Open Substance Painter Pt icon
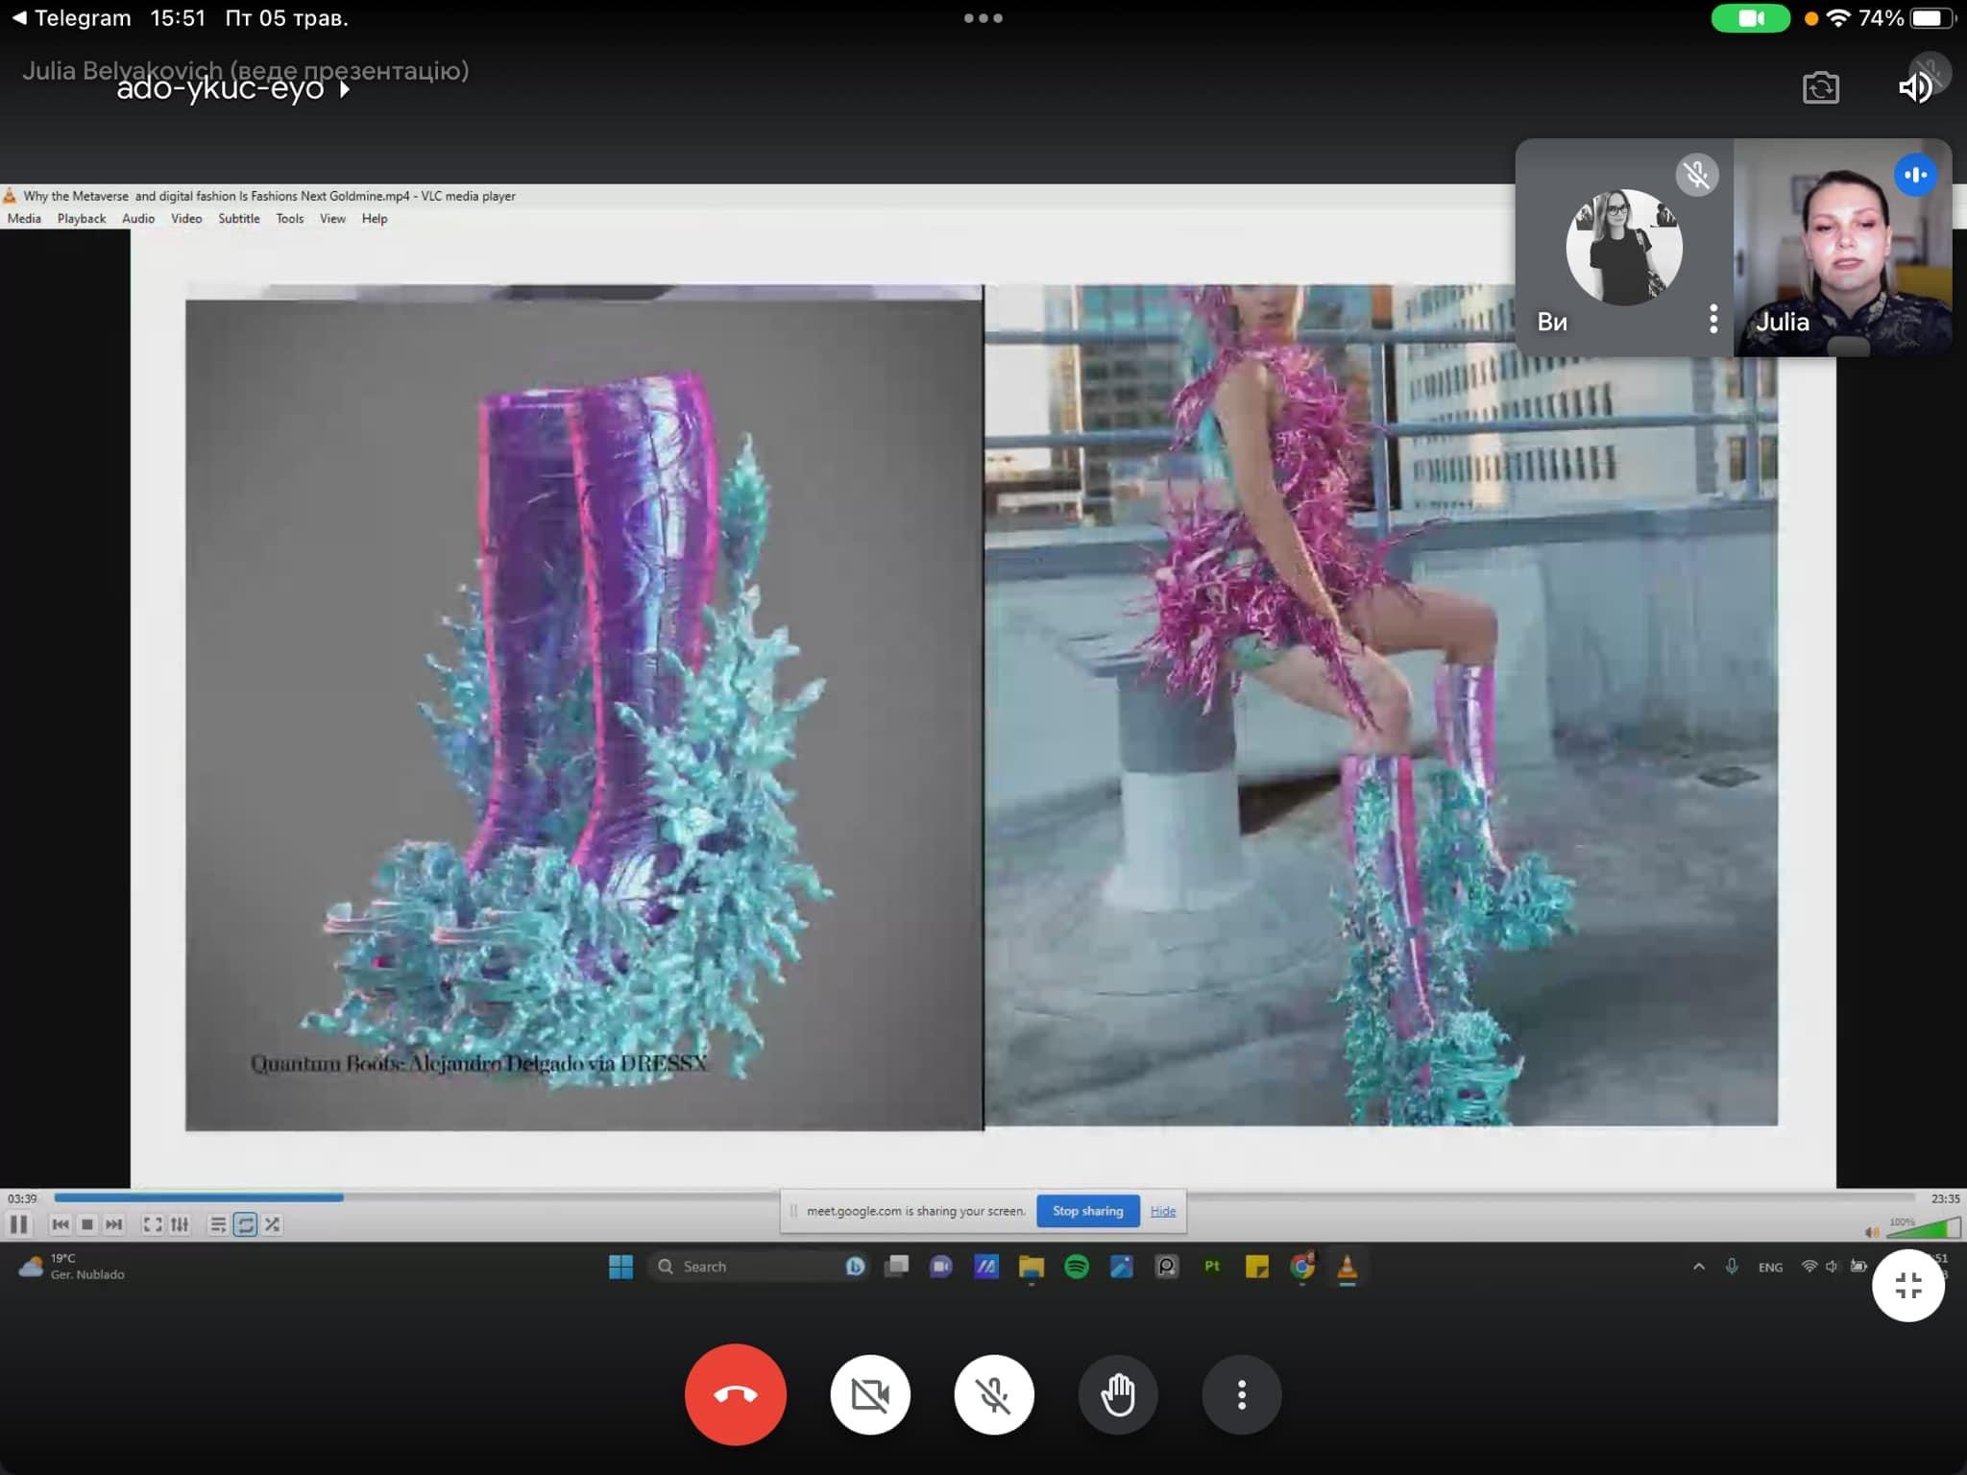This screenshot has height=1475, width=1967. pos(1212,1267)
